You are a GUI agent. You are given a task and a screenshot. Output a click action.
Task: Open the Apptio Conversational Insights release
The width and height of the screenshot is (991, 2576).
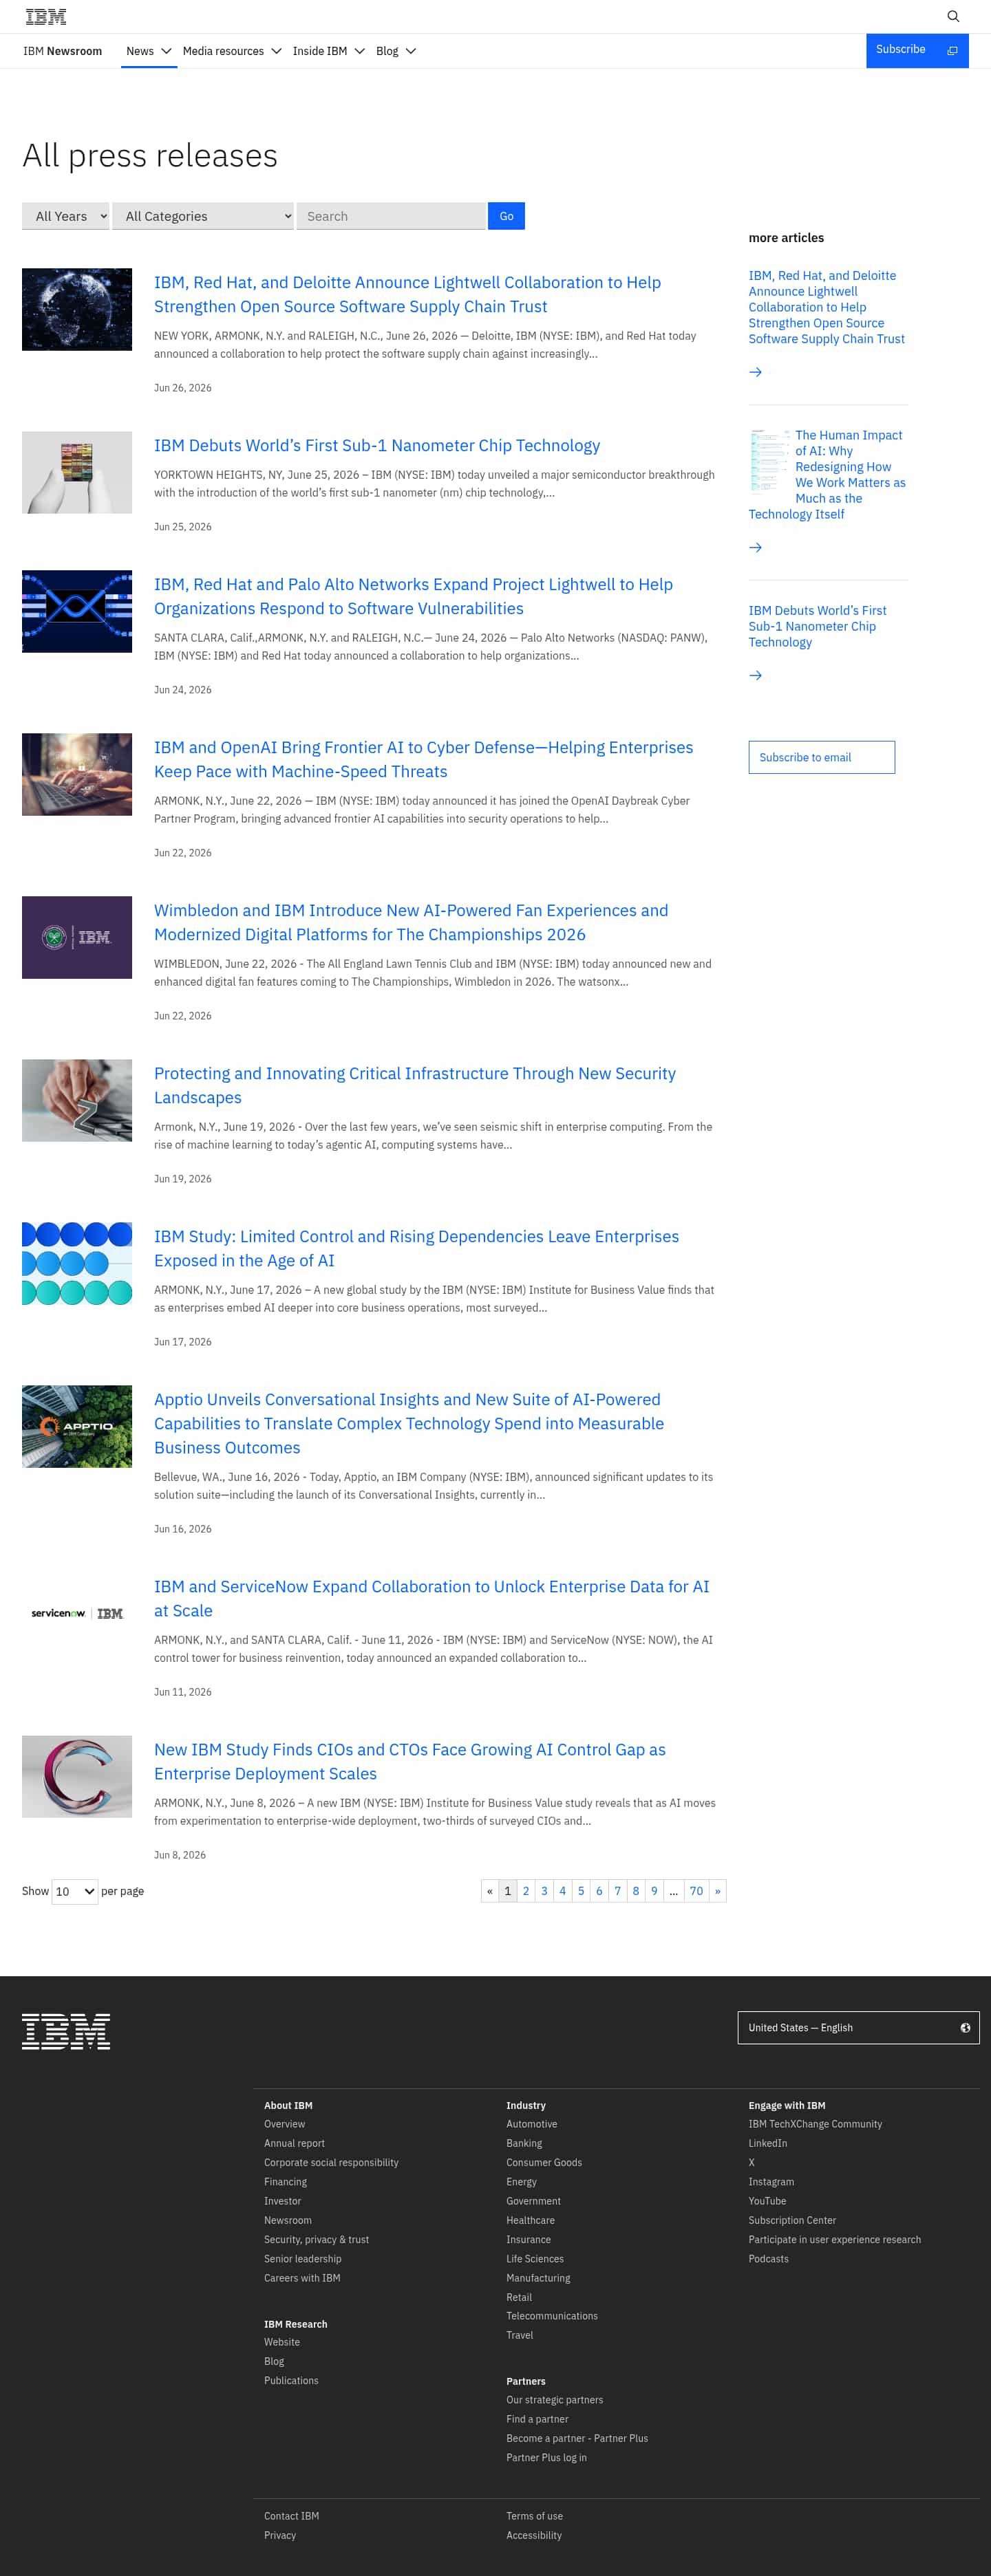coord(409,1423)
